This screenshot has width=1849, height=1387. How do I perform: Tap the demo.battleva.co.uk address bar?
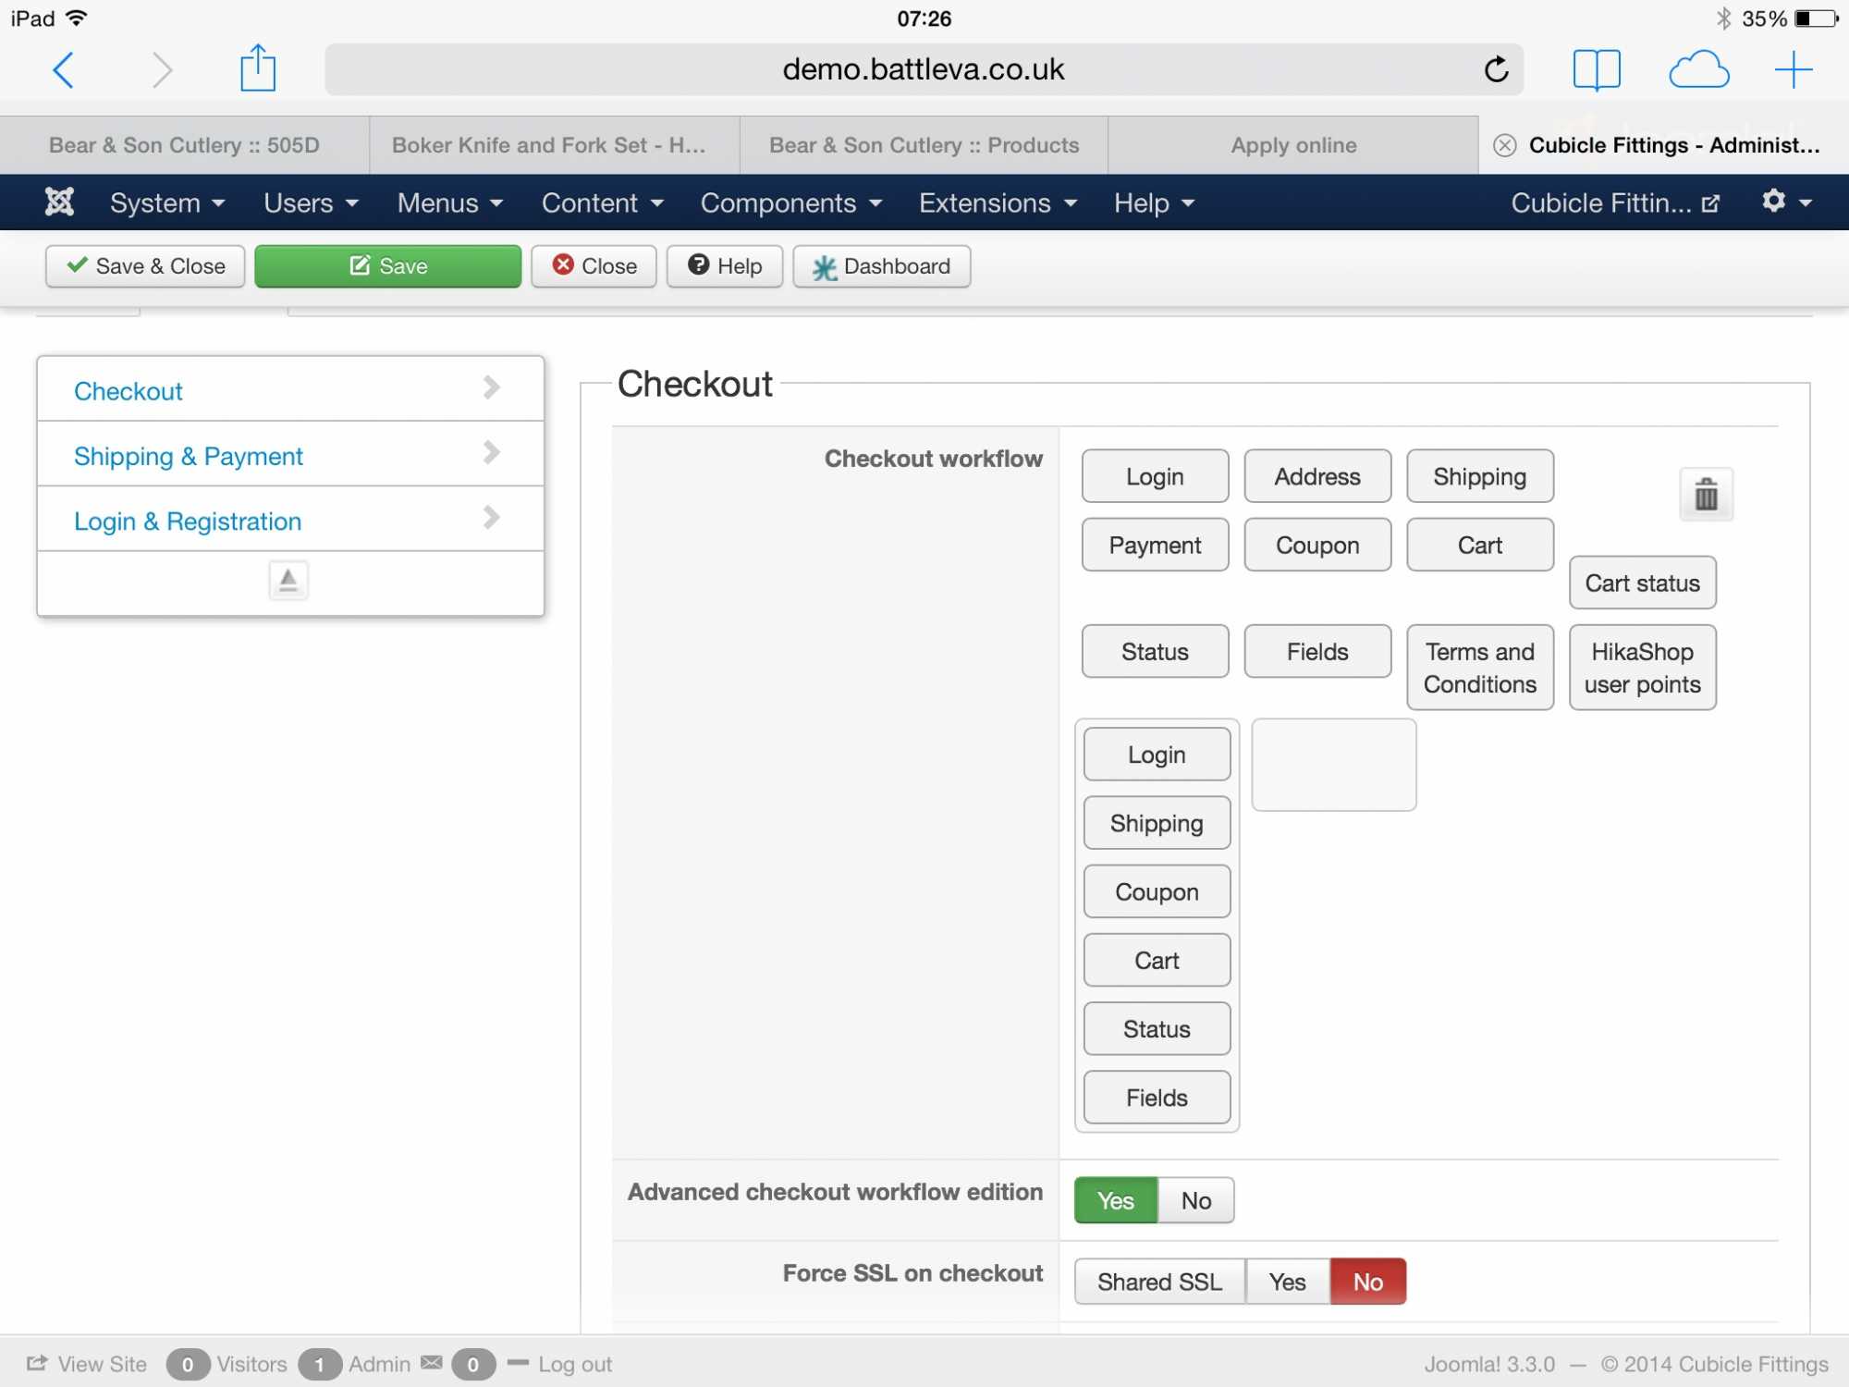click(x=922, y=69)
